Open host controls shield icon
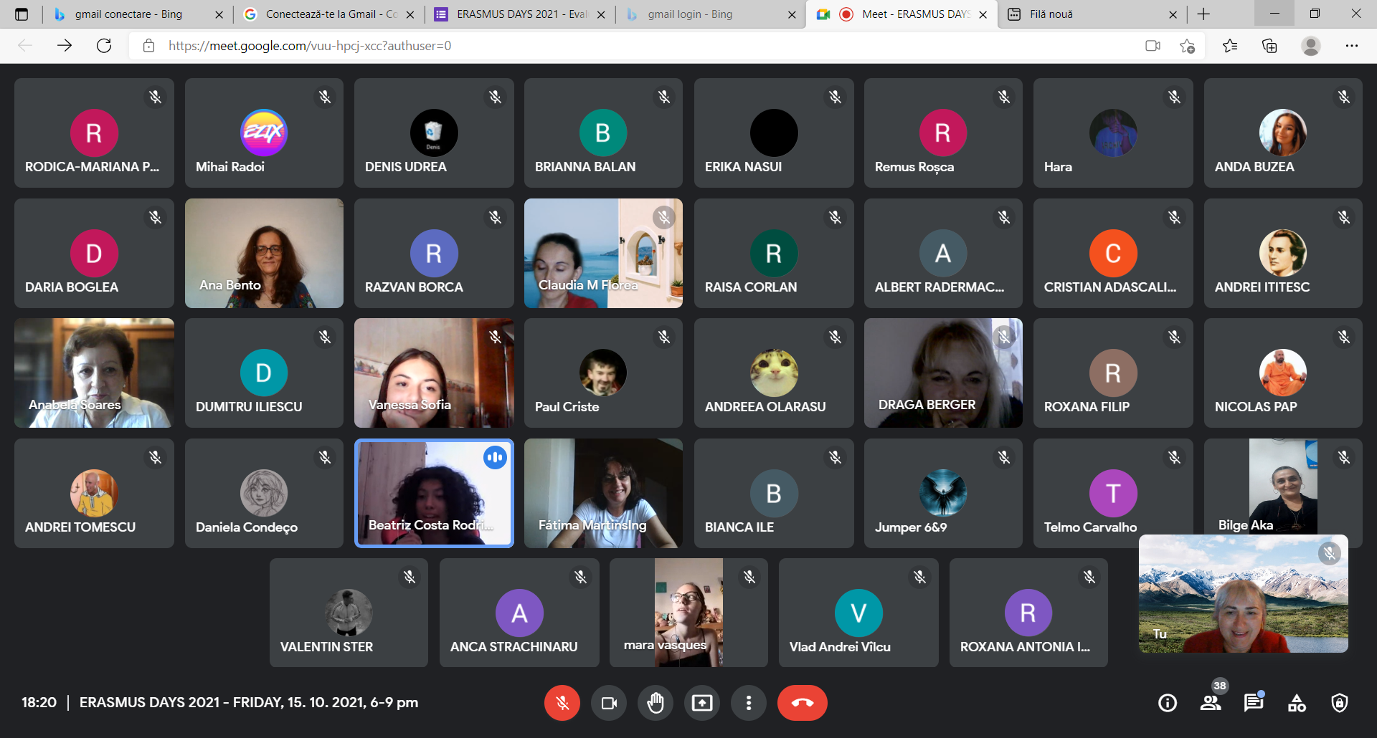The height and width of the screenshot is (738, 1377). [x=1339, y=703]
